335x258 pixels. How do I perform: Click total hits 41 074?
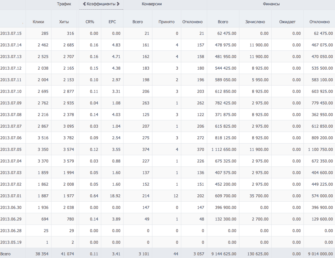[67, 254]
